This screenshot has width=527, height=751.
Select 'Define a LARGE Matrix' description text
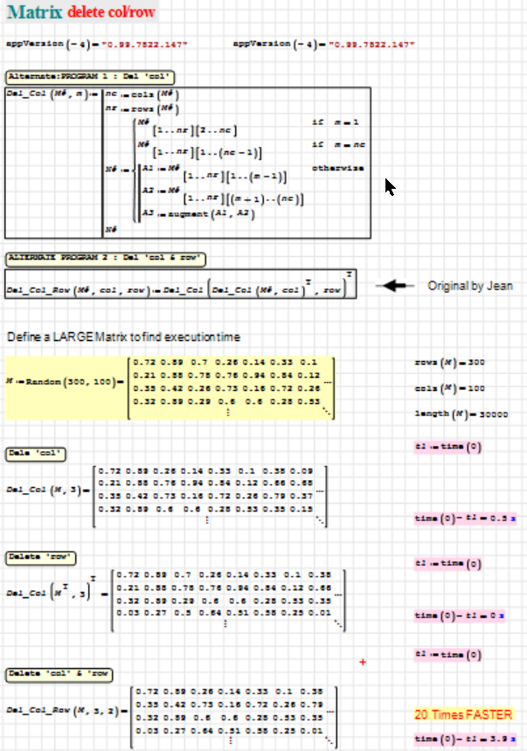pyautogui.click(x=124, y=337)
